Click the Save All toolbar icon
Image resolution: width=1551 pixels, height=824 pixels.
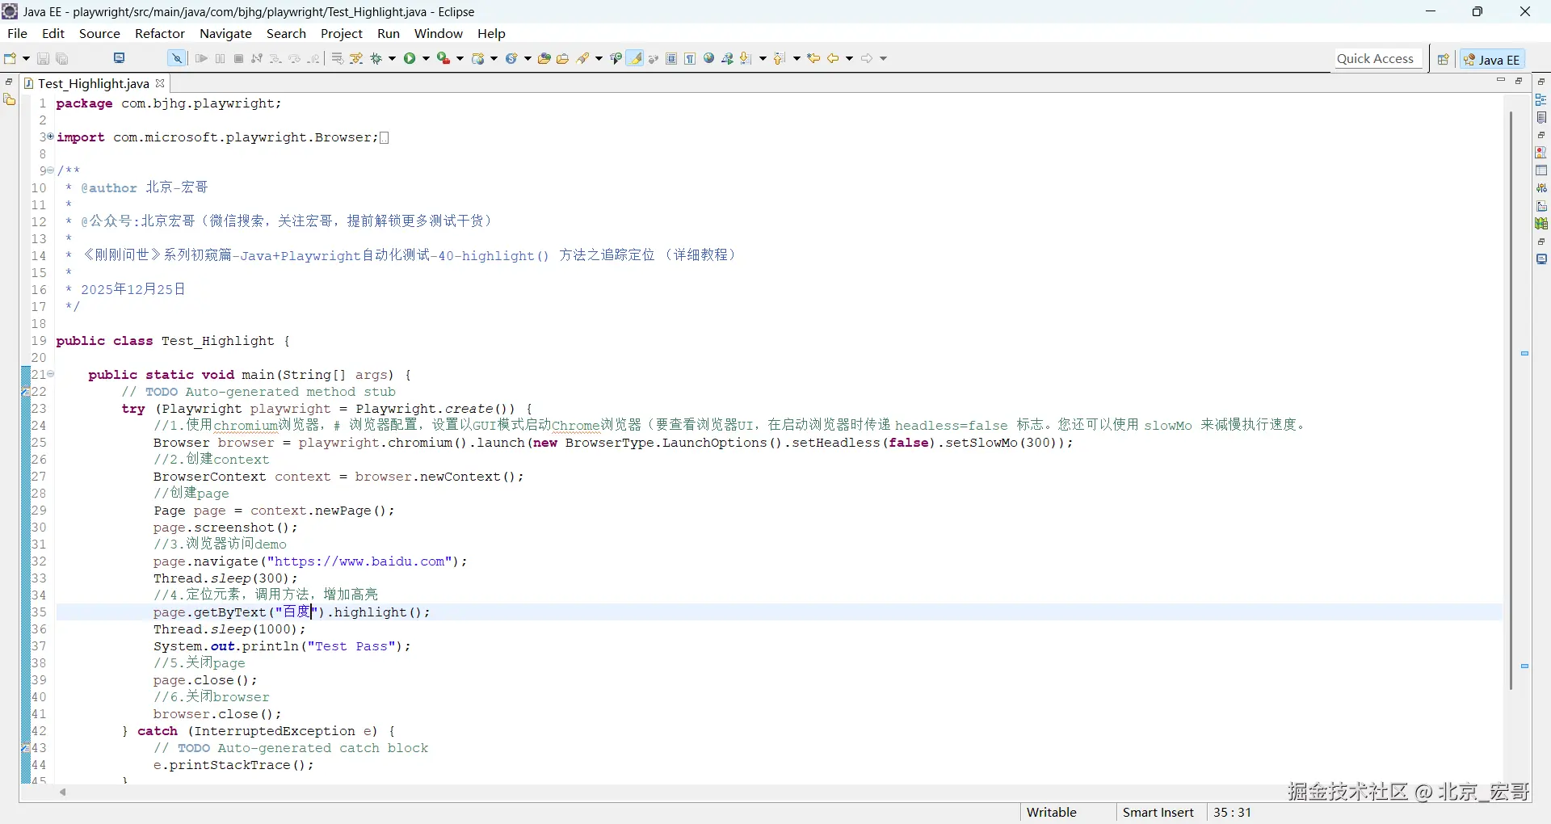(62, 58)
